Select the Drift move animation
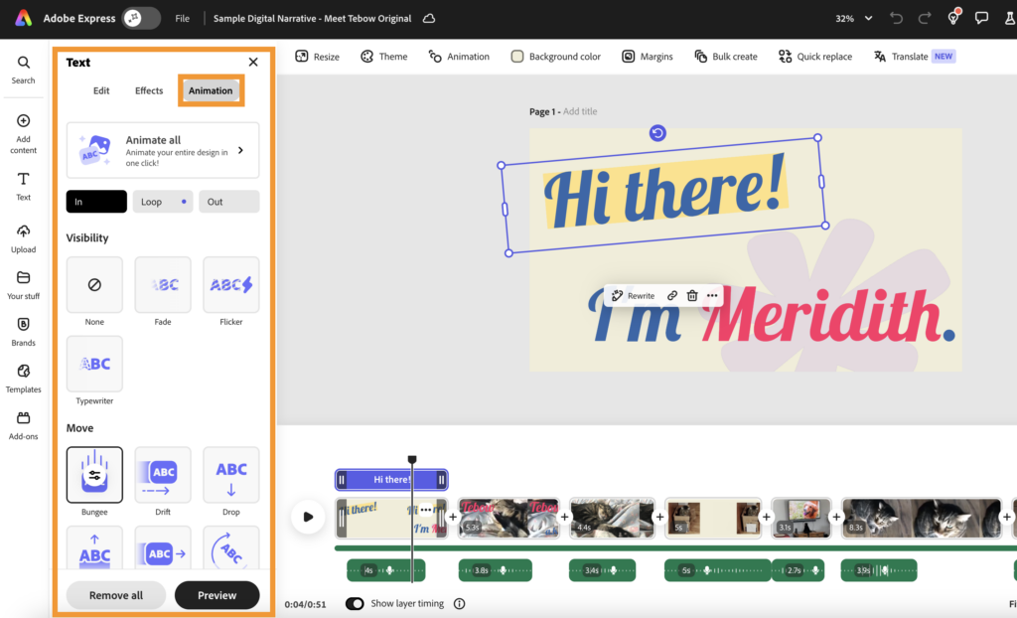Screen dimensions: 1017x618 coord(163,474)
